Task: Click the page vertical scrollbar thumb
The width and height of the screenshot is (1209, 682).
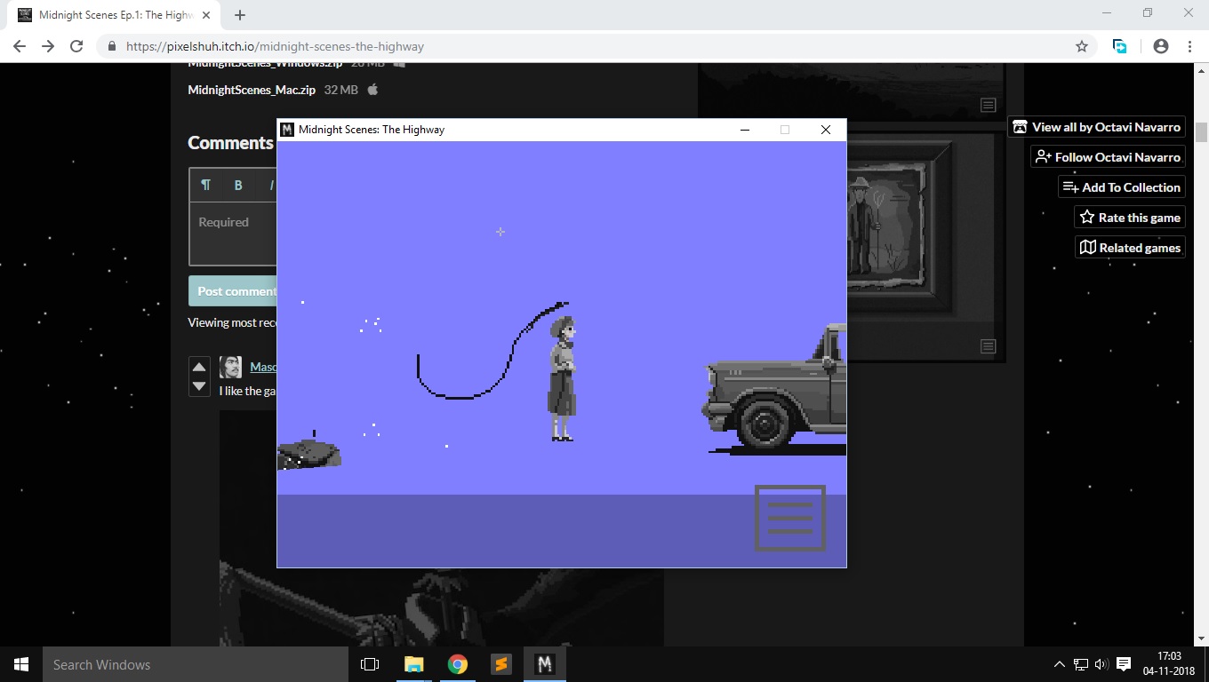Action: tap(1201, 131)
